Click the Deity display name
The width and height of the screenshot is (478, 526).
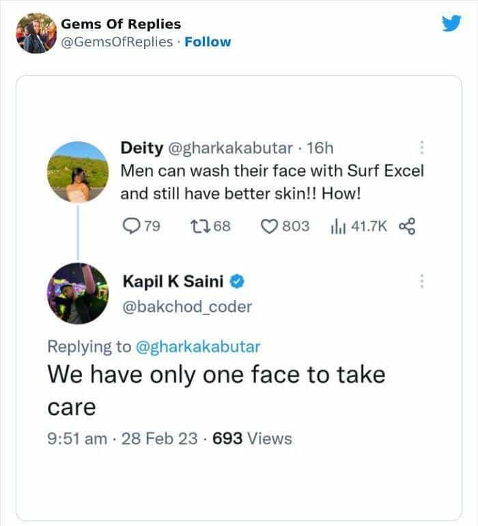tap(141, 147)
